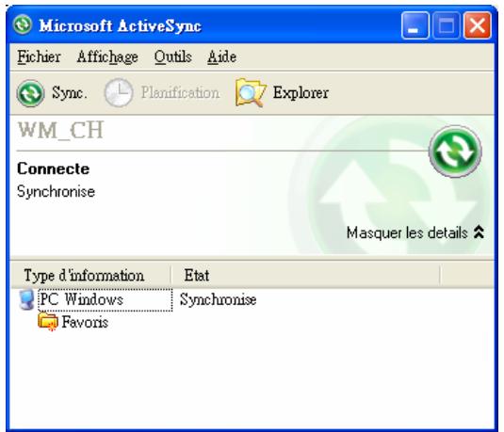This screenshot has width=504, height=432.
Task: Click the Planification clock icon
Action: (119, 93)
